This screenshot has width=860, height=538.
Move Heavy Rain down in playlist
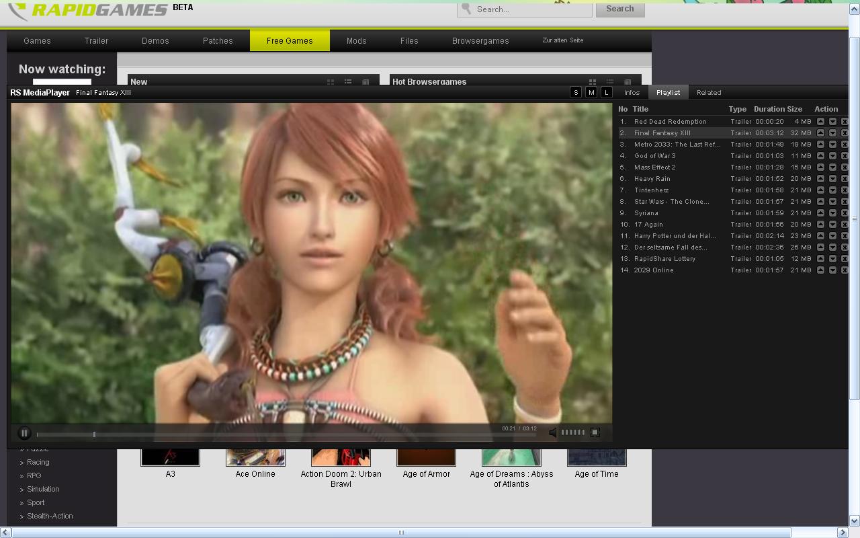[x=832, y=179]
